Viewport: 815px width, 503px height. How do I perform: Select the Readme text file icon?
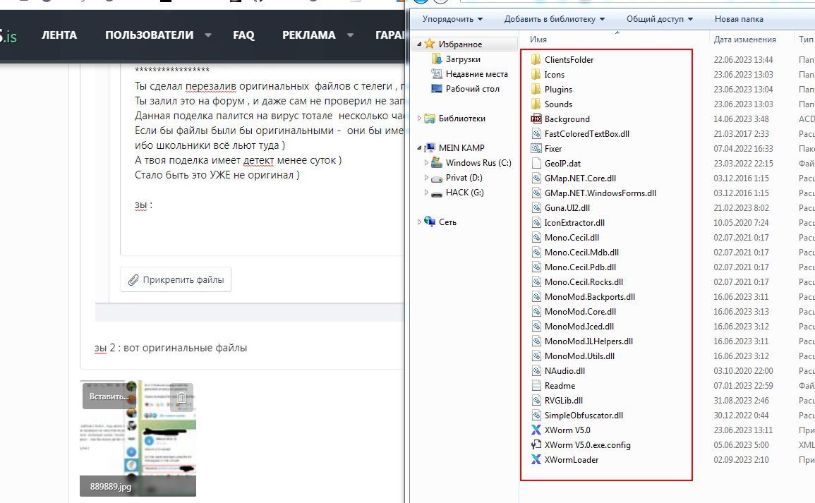[x=536, y=386]
